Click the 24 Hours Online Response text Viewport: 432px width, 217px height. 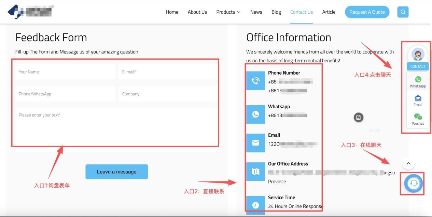click(296, 206)
